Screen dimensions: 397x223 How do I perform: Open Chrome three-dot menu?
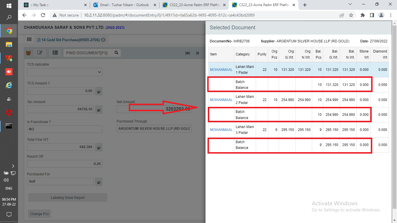[390, 15]
